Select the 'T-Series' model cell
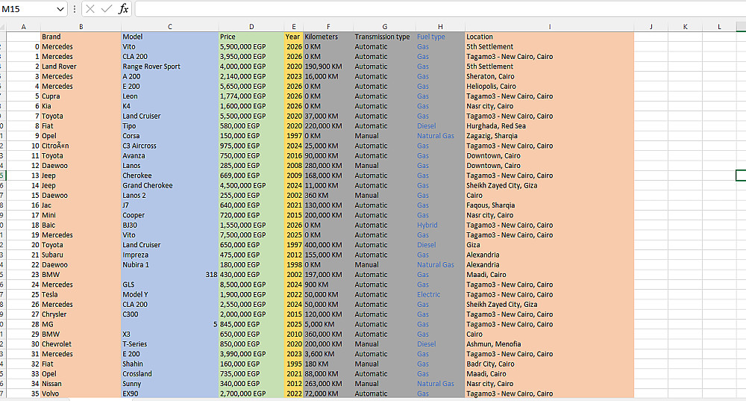746x401 pixels. 170,344
